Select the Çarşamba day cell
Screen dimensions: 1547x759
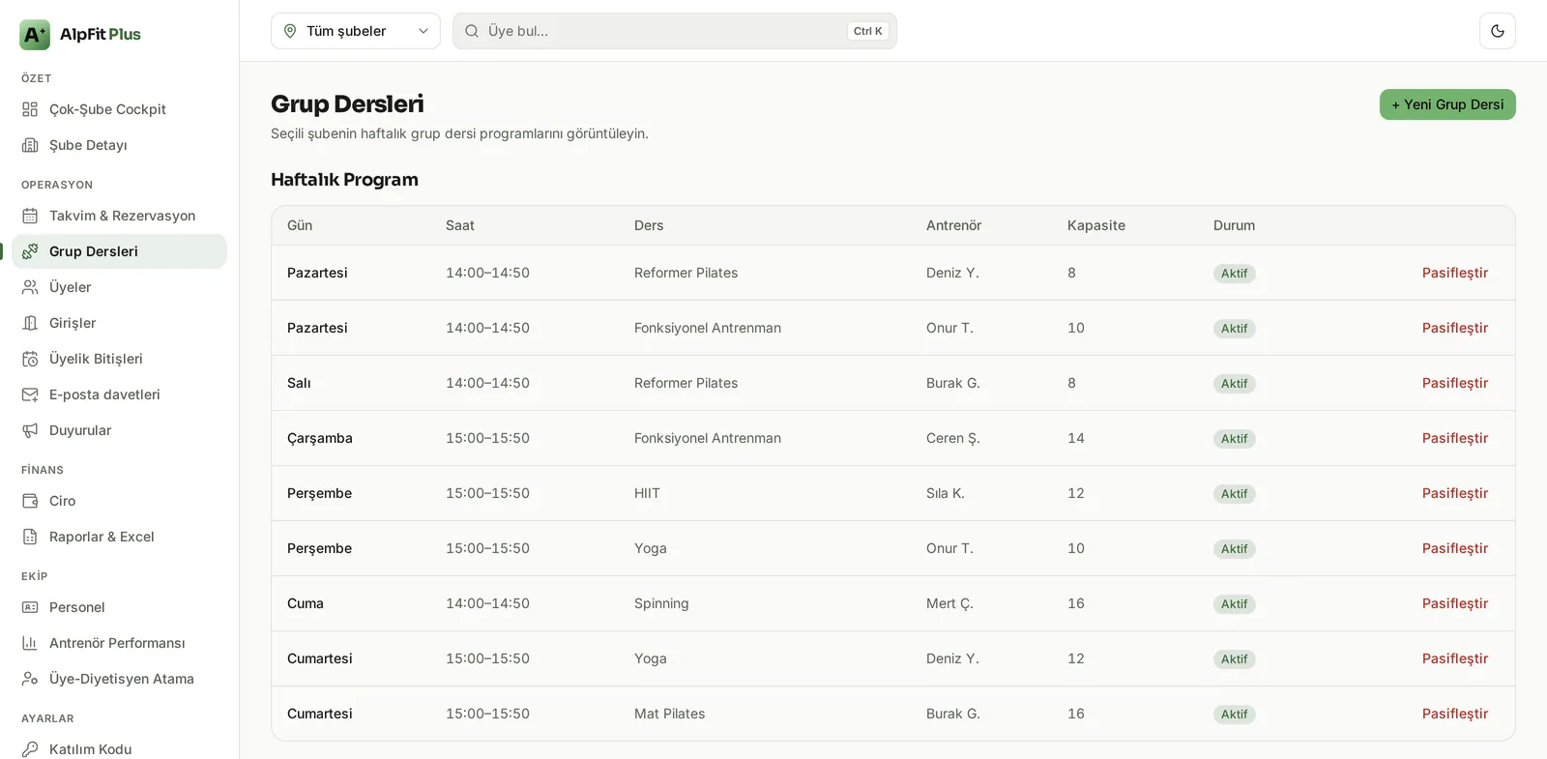pyautogui.click(x=320, y=438)
